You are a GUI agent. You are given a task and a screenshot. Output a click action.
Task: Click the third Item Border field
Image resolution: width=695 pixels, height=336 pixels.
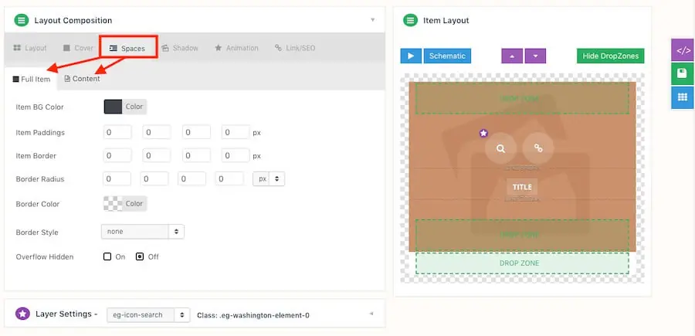[x=196, y=155]
